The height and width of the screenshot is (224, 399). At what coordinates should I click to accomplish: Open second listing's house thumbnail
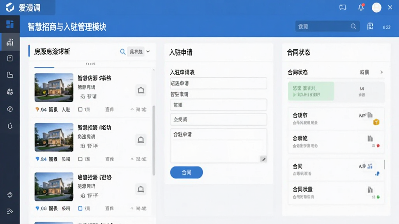(54, 137)
